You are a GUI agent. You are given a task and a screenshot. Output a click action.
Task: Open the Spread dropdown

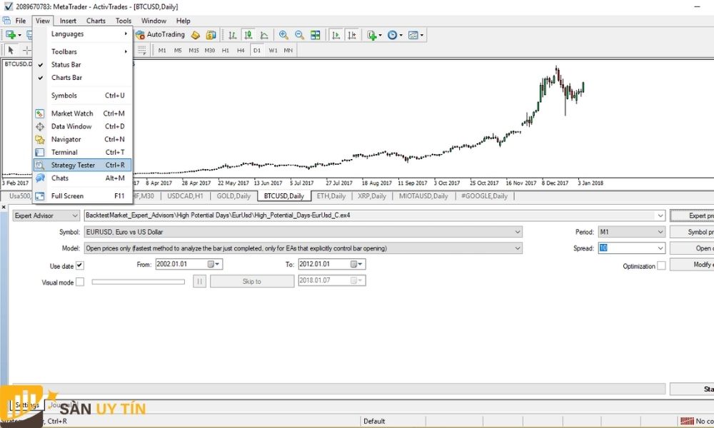pos(660,248)
